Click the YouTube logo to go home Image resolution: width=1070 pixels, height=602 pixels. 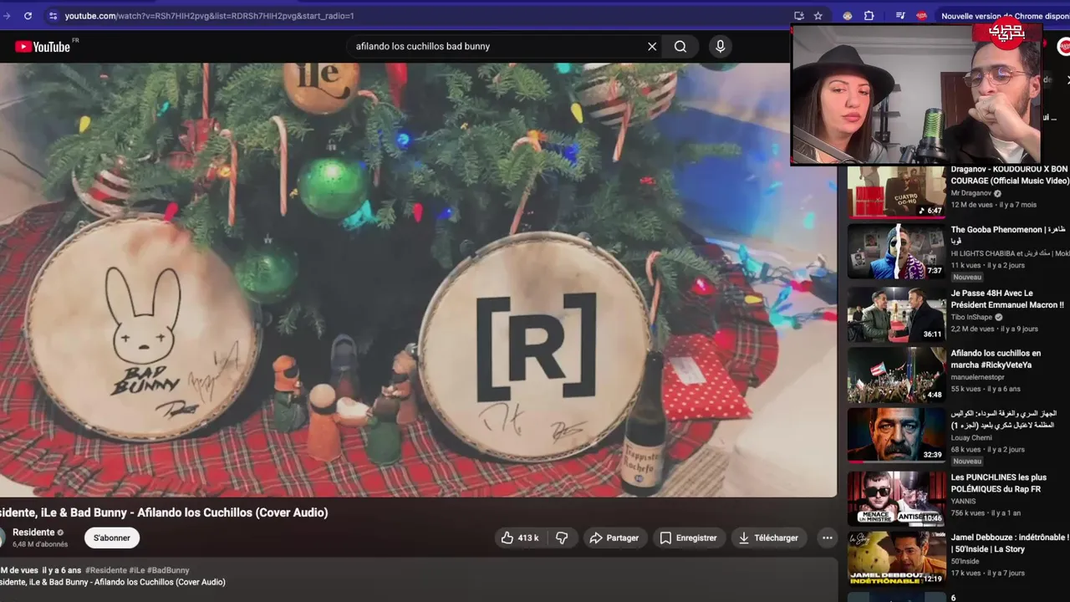(42, 47)
